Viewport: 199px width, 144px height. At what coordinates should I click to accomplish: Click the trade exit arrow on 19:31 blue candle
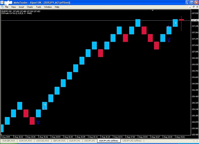pos(175,23)
